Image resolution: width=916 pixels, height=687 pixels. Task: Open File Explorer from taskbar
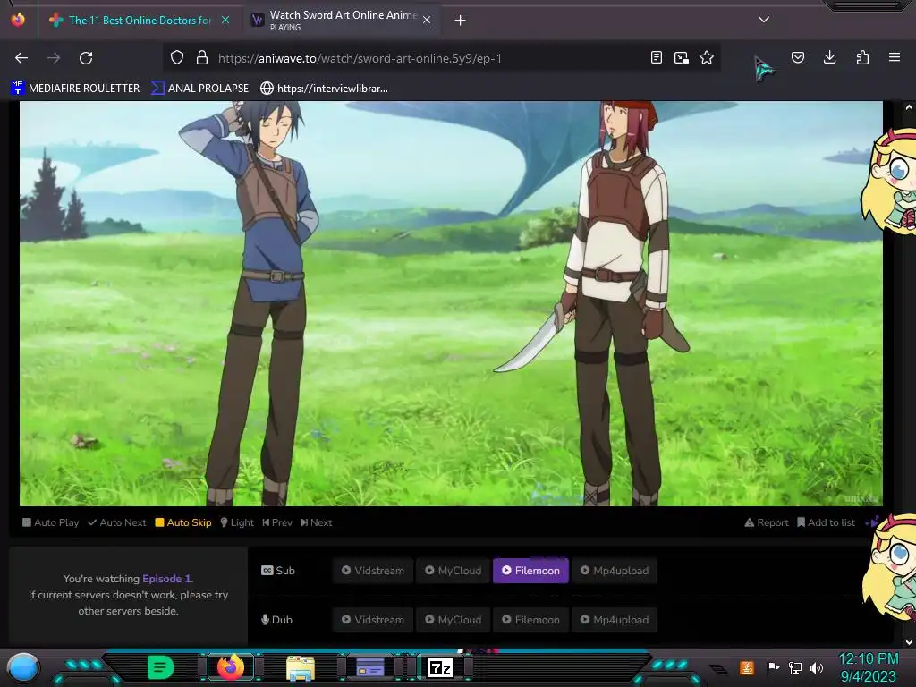(301, 668)
